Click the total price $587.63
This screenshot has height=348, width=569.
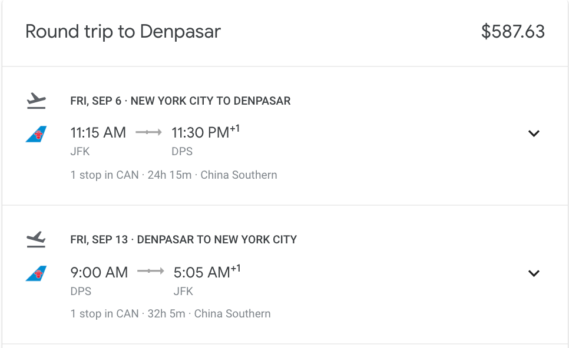click(x=513, y=32)
